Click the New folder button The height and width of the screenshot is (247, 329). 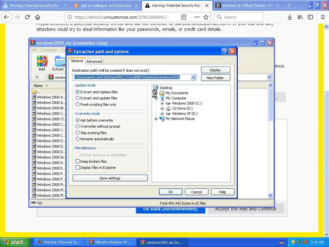click(216, 78)
